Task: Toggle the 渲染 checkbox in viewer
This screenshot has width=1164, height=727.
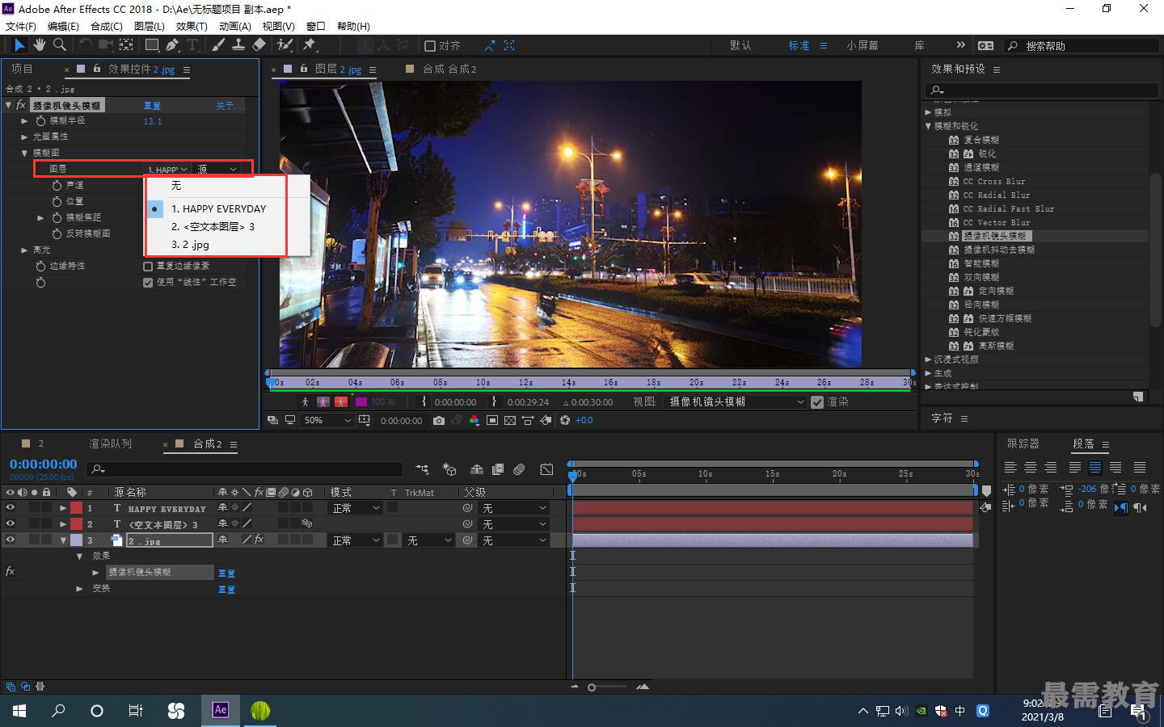Action: [x=817, y=401]
